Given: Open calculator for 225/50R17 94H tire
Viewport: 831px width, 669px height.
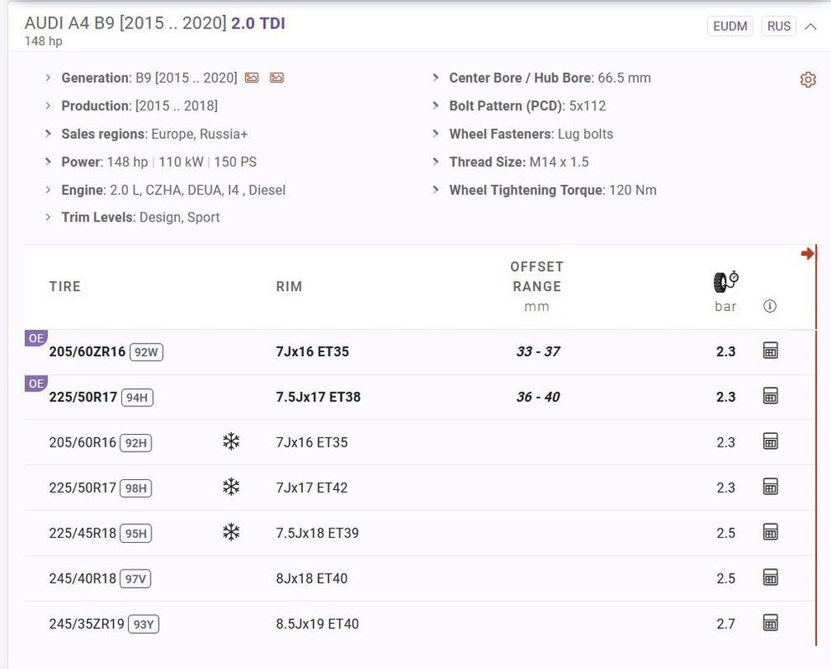Looking at the screenshot, I should (771, 396).
